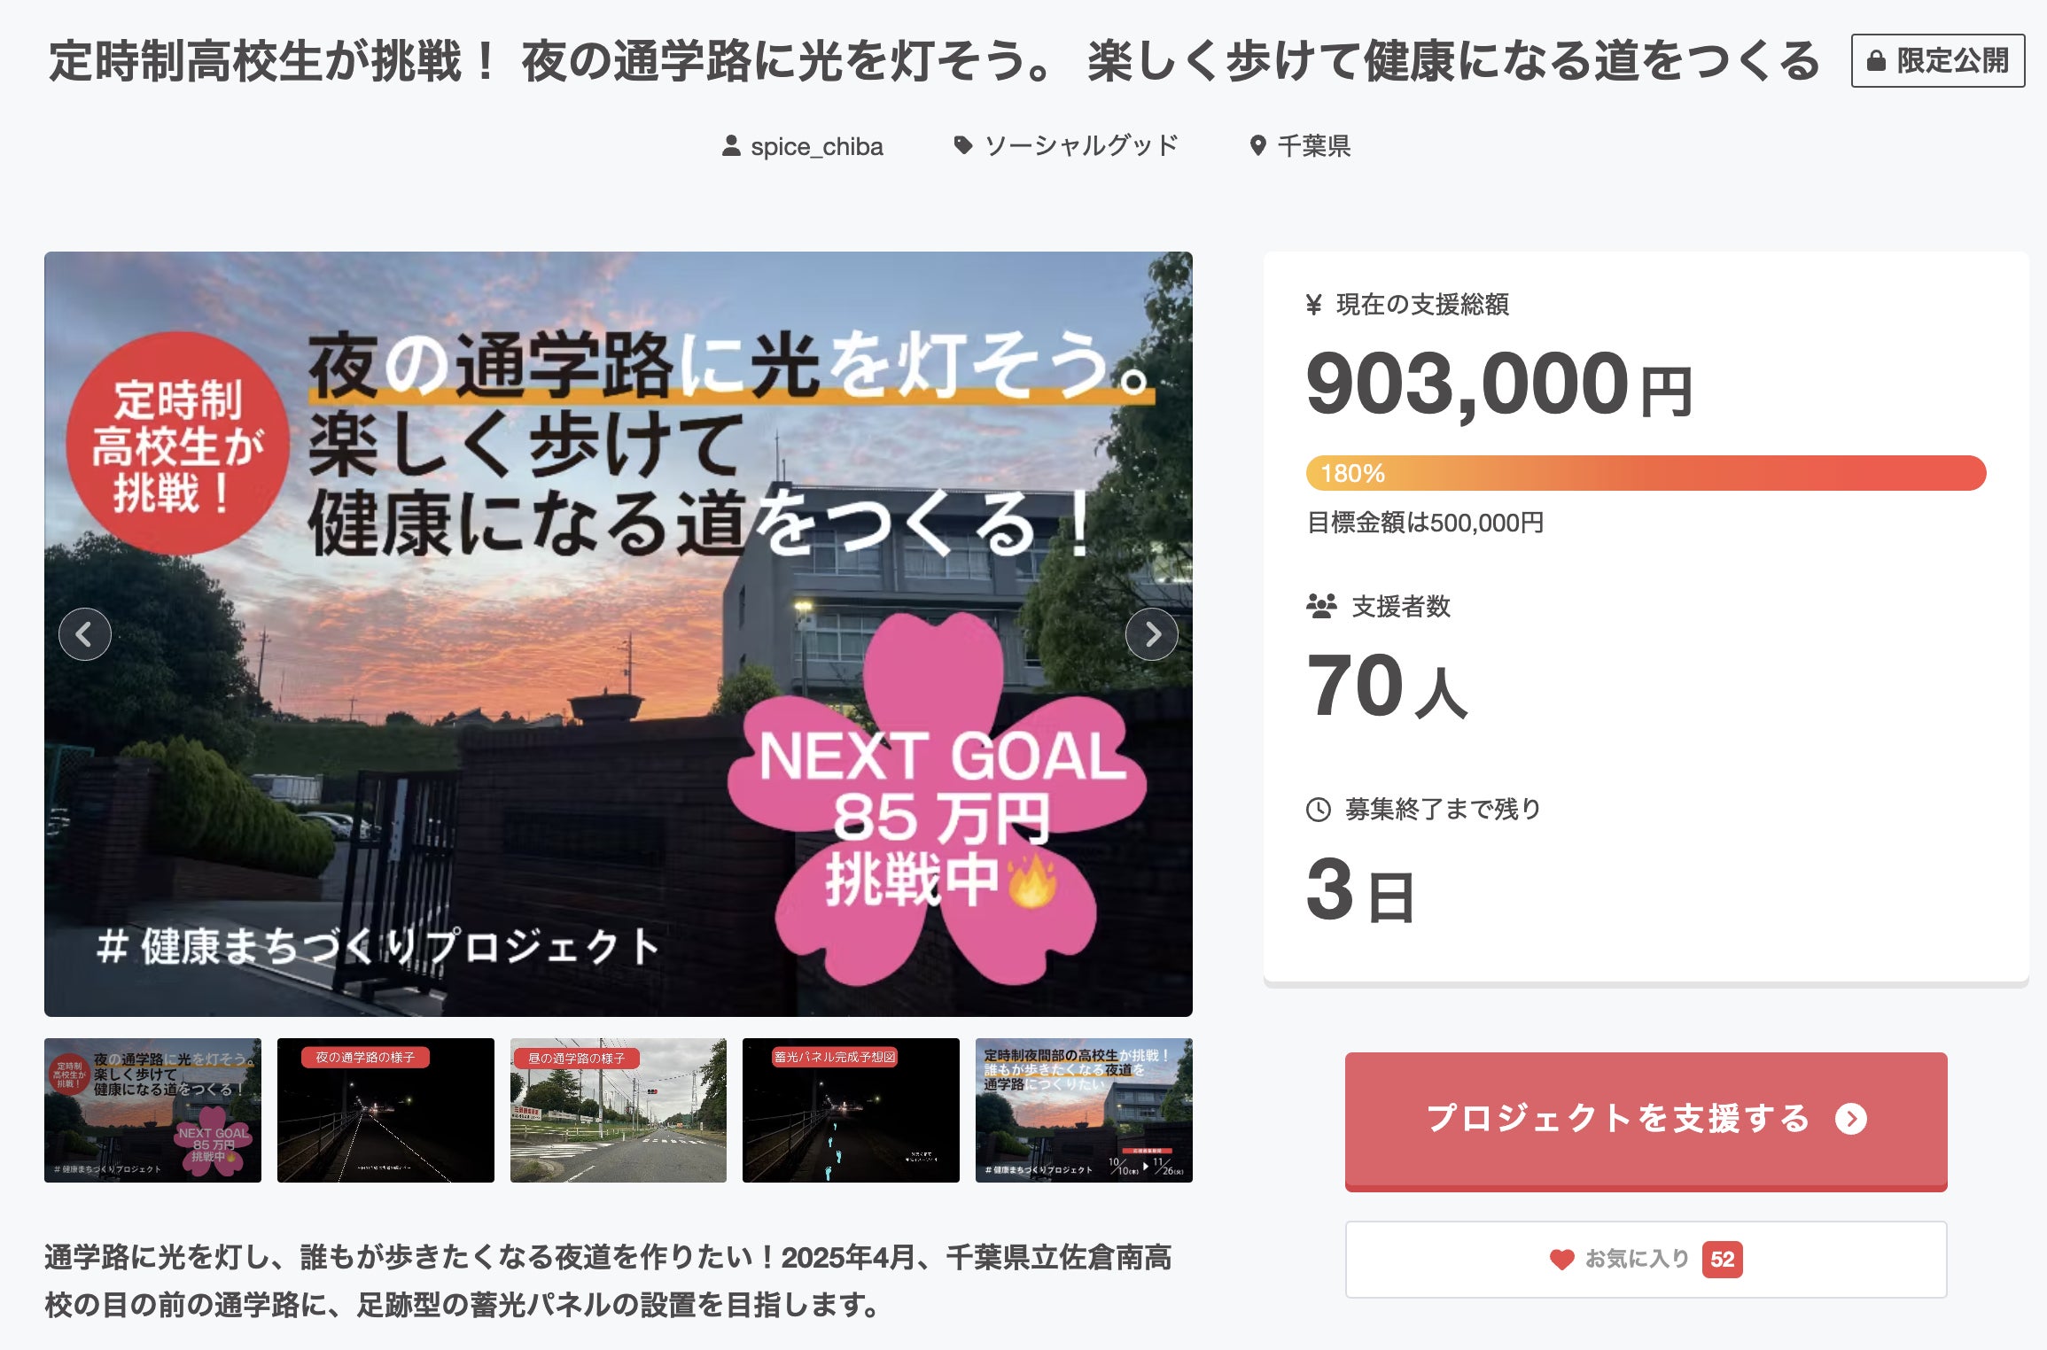Click the supporters people icon
This screenshot has height=1350, width=2047.
point(1321,607)
